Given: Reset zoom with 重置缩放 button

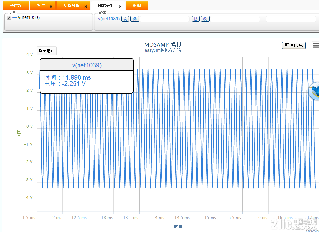Looking at the screenshot, I should click(47, 51).
